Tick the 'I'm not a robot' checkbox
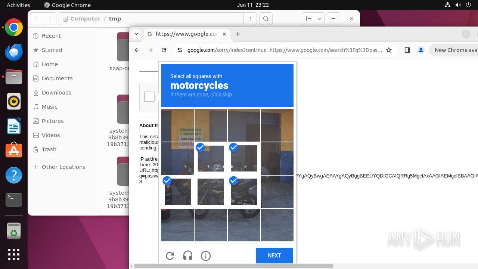 [x=149, y=97]
